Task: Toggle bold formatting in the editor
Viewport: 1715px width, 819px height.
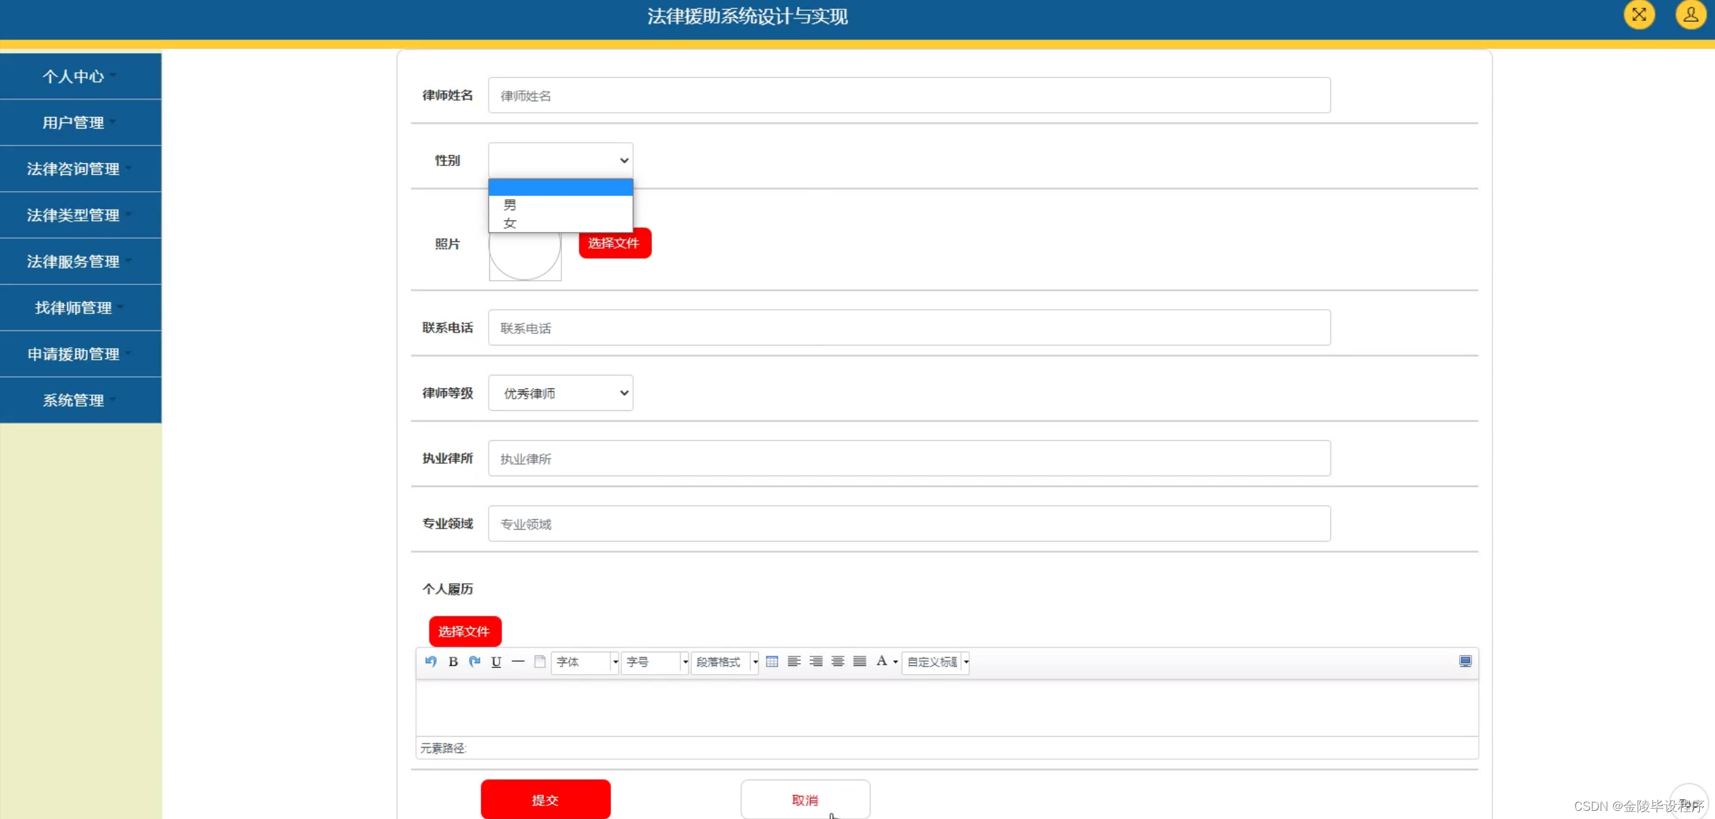Action: coord(453,661)
